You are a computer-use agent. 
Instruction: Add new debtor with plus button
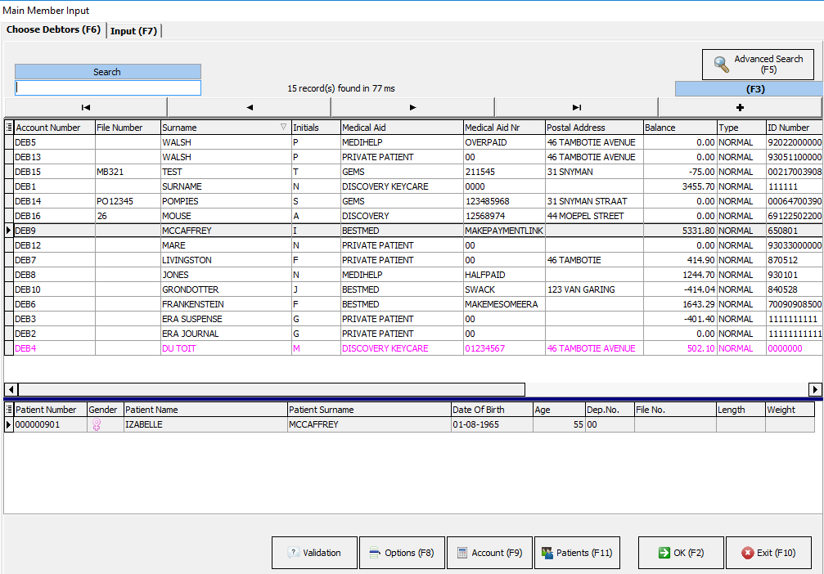click(x=740, y=107)
